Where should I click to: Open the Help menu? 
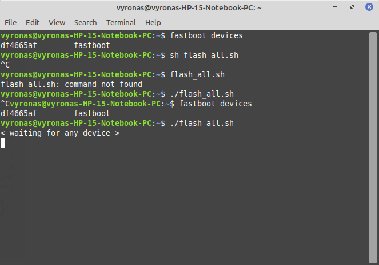pyautogui.click(x=153, y=22)
